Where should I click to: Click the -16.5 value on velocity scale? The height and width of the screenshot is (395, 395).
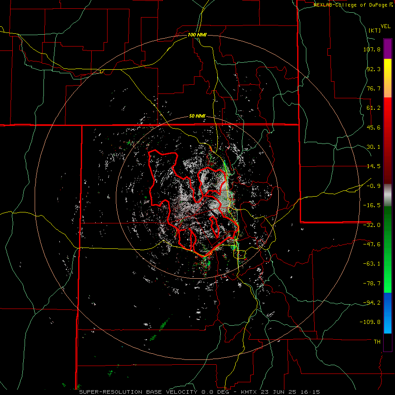pos(372,205)
